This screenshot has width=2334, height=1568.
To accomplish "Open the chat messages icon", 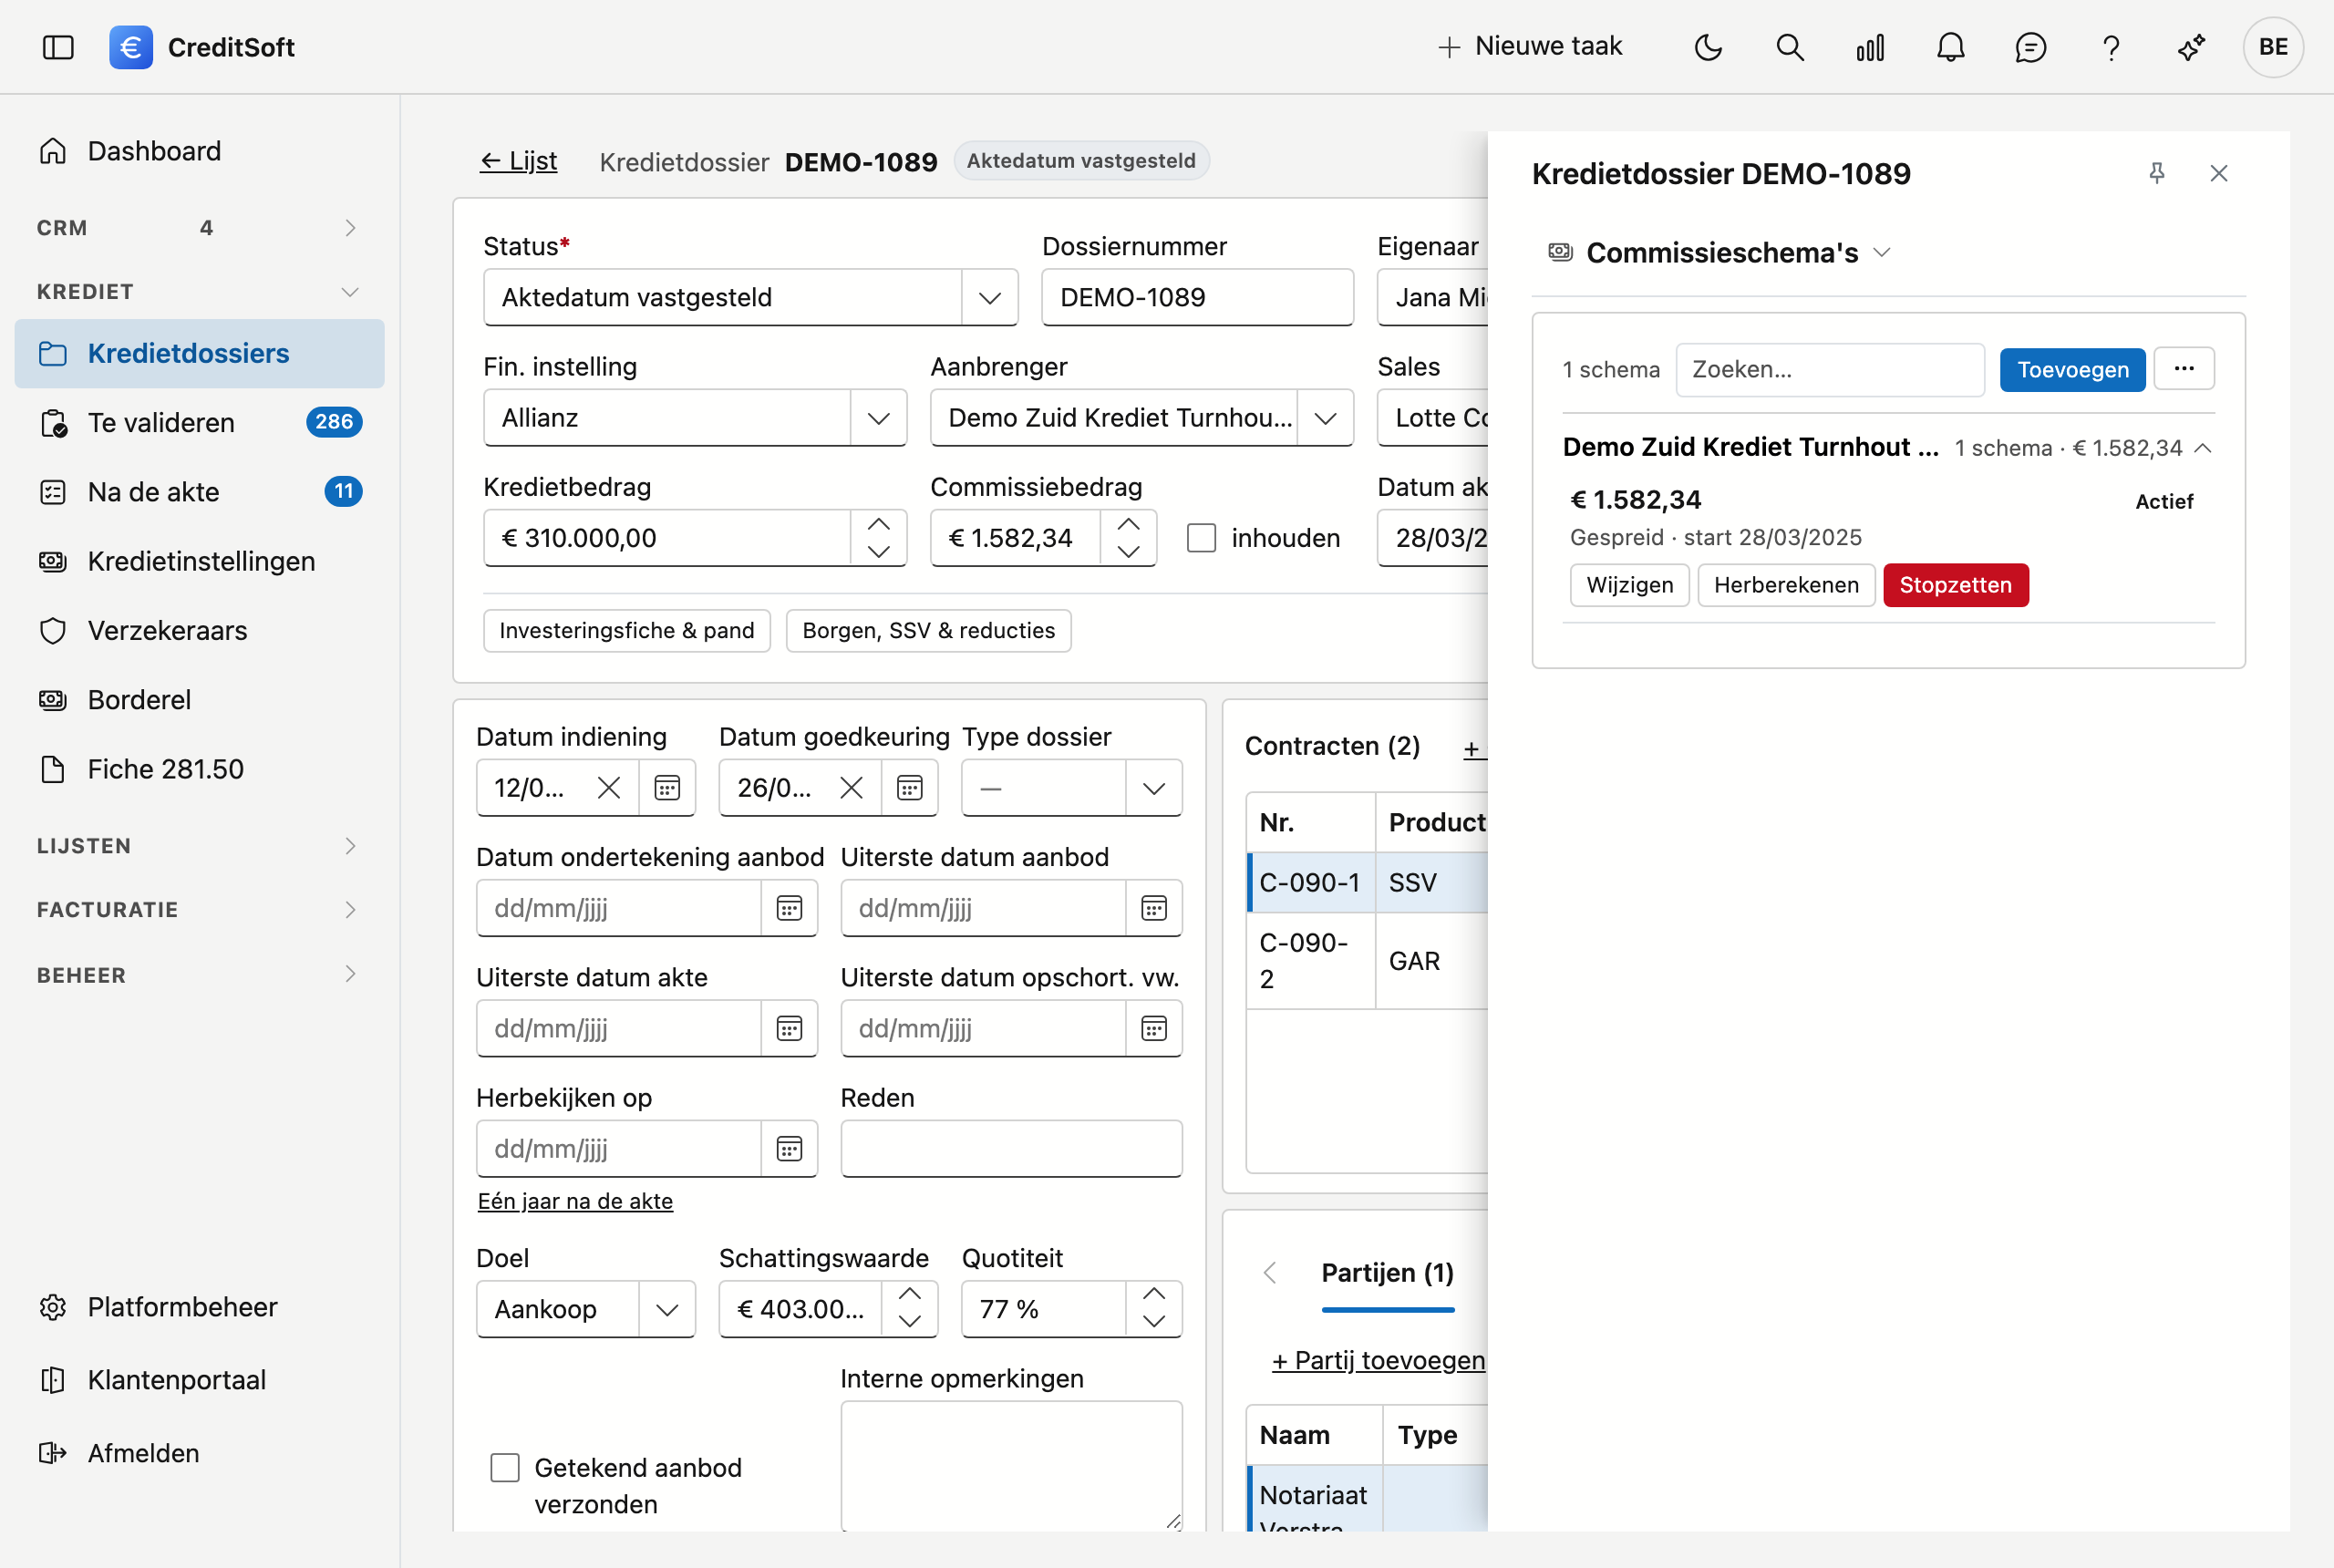I will pyautogui.click(x=2030, y=47).
